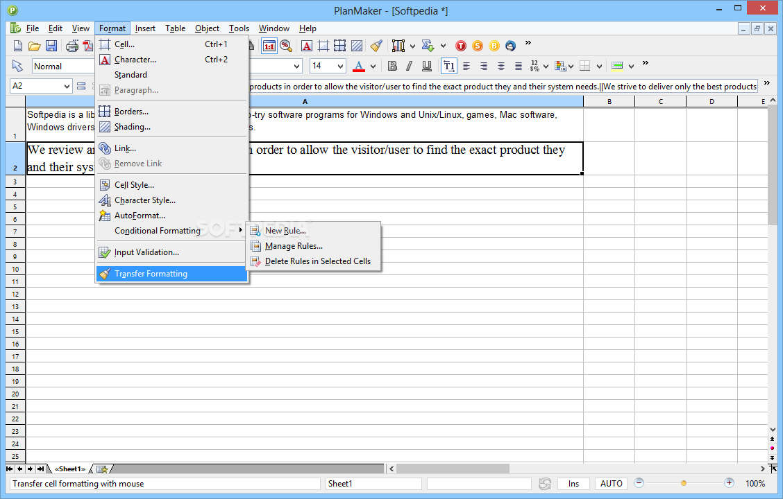Expand the A2 cell address dropdown
Screen dimensions: 783x499
coord(67,86)
